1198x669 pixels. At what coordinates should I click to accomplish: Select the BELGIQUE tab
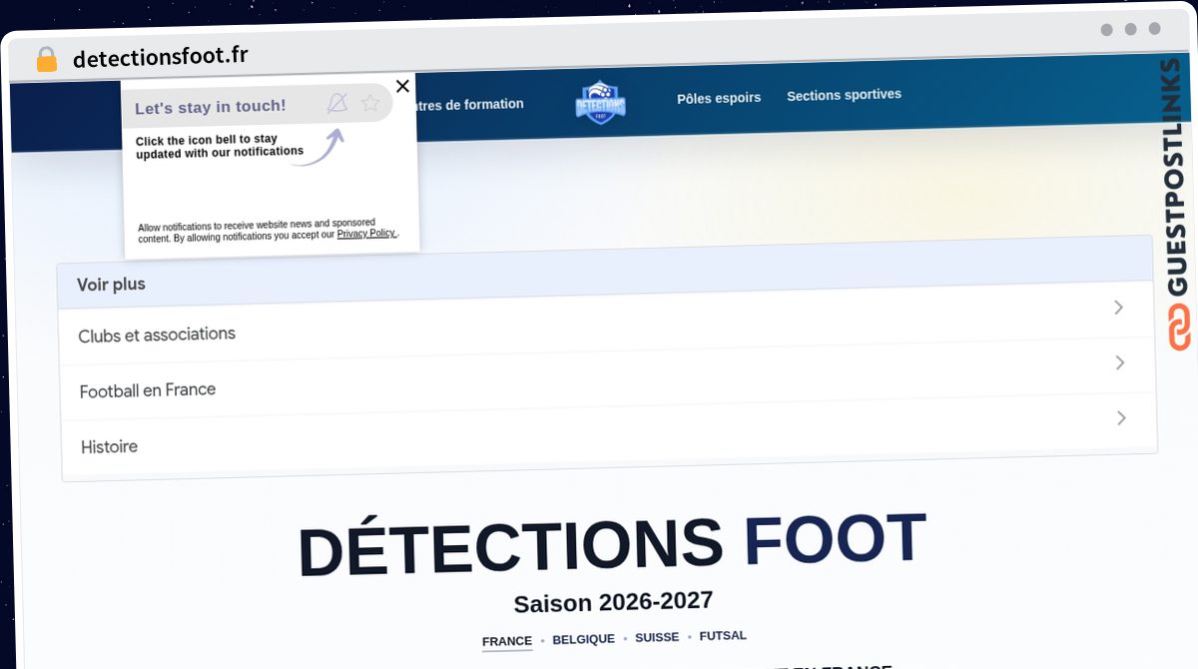[583, 639]
